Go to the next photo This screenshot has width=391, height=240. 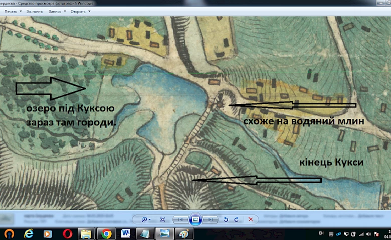coord(211,219)
